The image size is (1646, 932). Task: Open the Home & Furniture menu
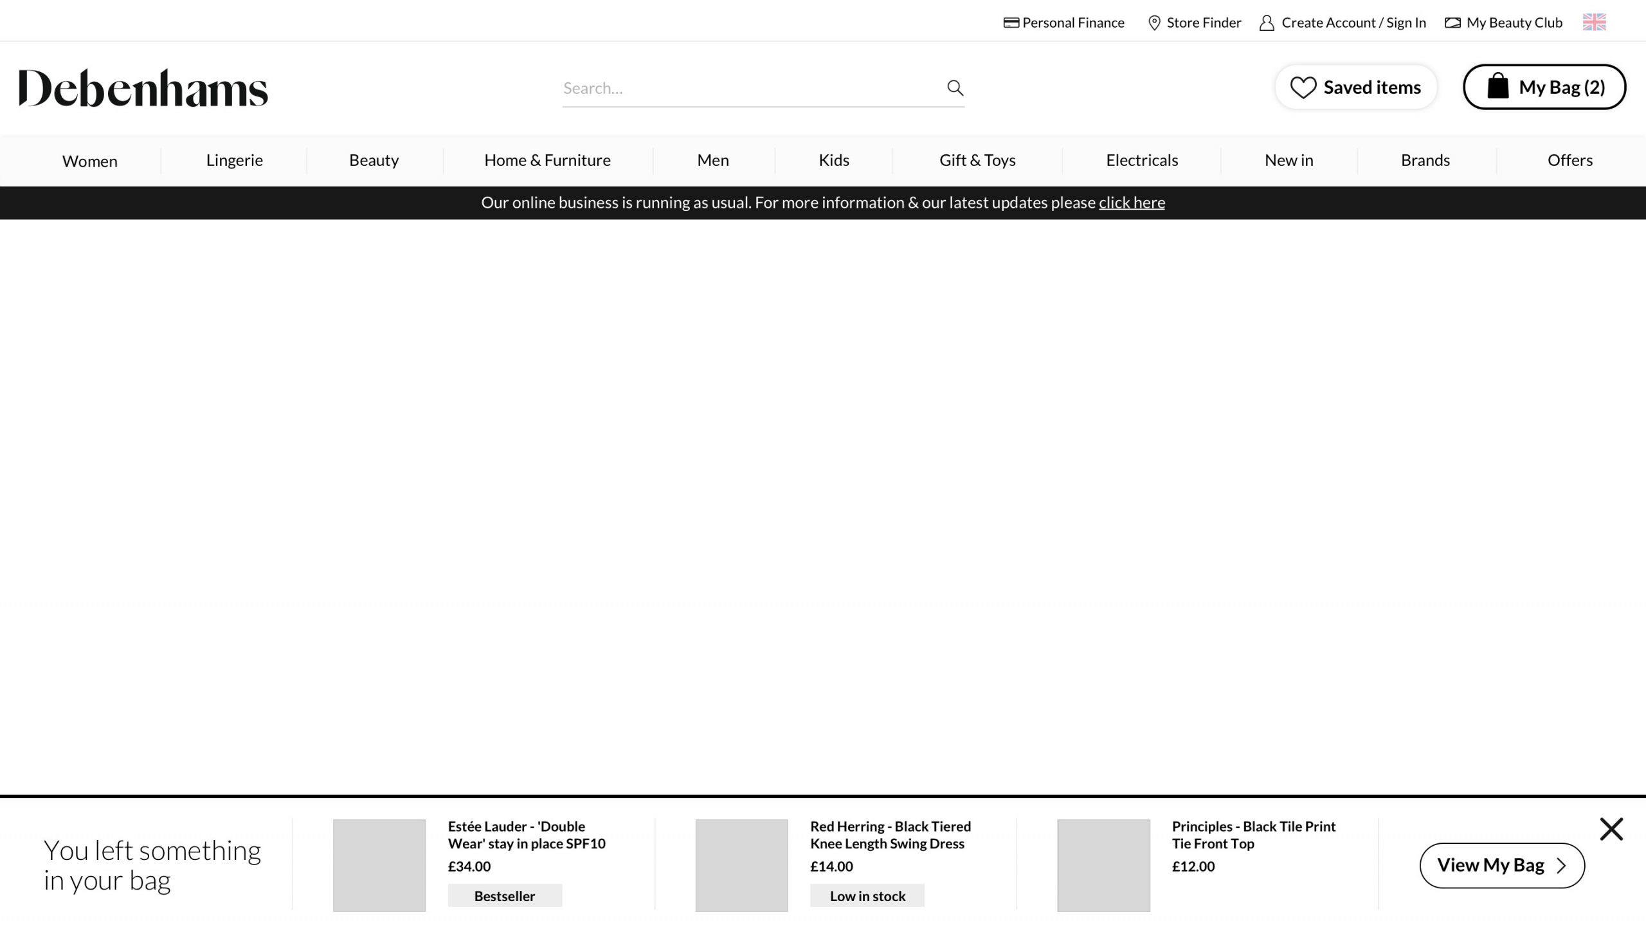tap(547, 160)
